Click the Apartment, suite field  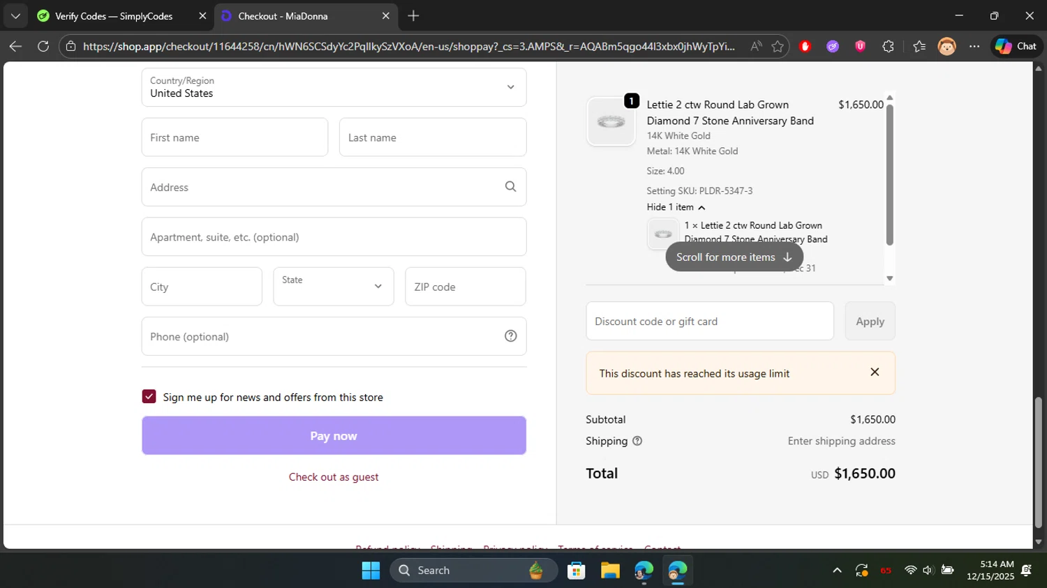(x=334, y=237)
